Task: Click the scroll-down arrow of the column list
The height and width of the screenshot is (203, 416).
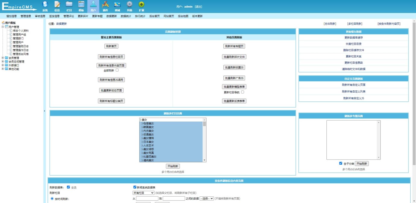Action: click(x=204, y=160)
